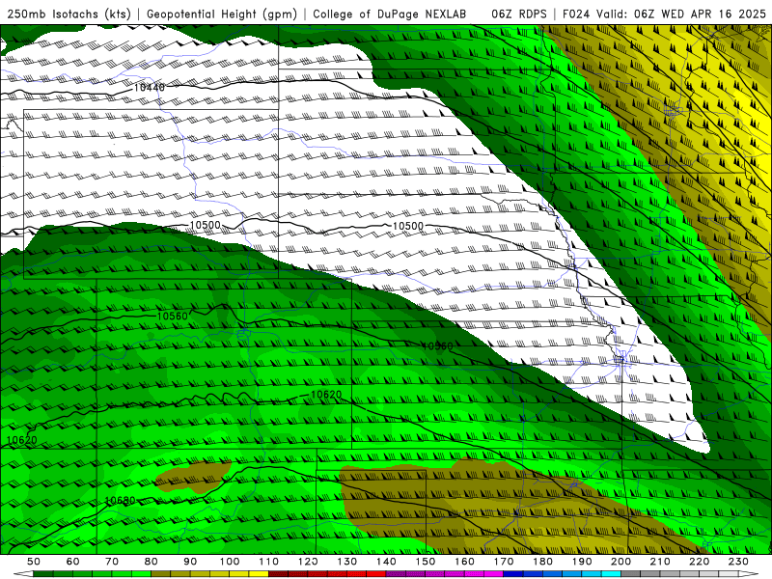Select the left-hand 10560 contour label
This screenshot has height=579, width=772.
pyautogui.click(x=173, y=317)
